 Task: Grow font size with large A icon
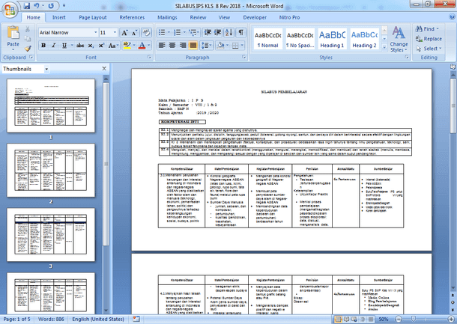click(124, 33)
